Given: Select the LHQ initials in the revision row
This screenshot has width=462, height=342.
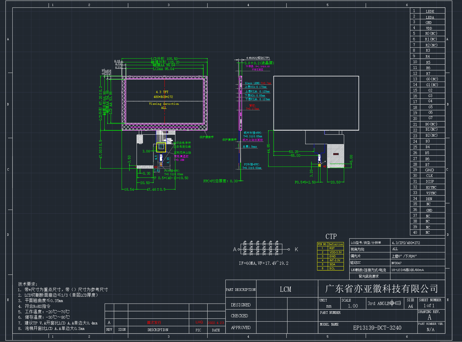Looking at the screenshot, I should [199, 322].
